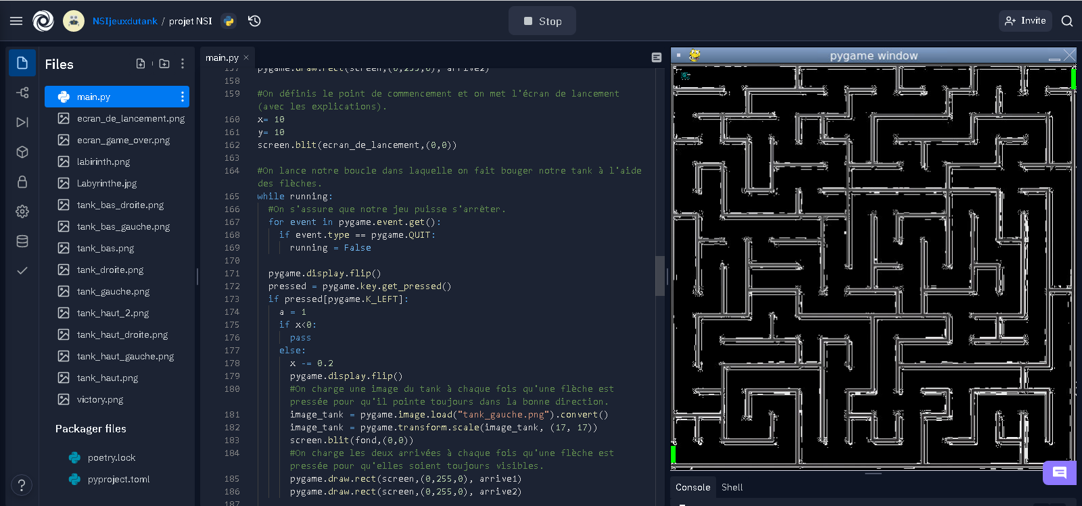Click the projet NSI project name

pyautogui.click(x=191, y=21)
